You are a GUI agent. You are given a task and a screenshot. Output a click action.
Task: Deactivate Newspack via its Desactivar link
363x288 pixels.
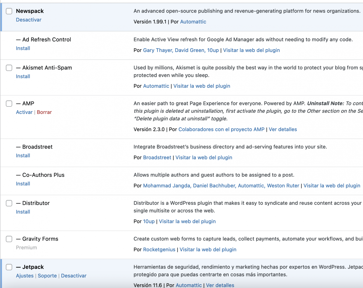click(x=29, y=20)
